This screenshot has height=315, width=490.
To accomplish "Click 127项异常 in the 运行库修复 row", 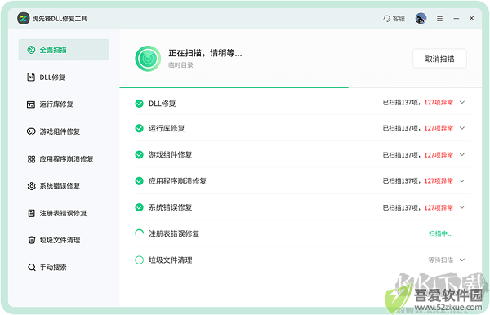I will pos(439,128).
